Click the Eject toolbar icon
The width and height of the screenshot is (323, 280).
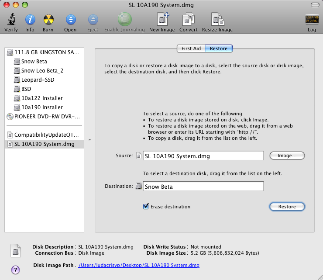coord(93,20)
